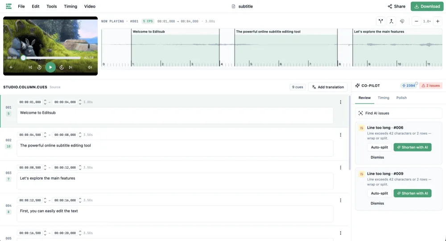
Task: Click the 5 CPS badge in now playing bar
Action: 148,21
